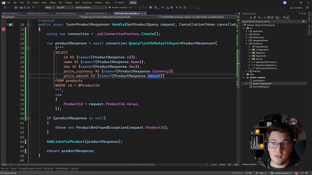Open the Error List tab
The height and width of the screenshot is (175, 312).
tap(5, 169)
